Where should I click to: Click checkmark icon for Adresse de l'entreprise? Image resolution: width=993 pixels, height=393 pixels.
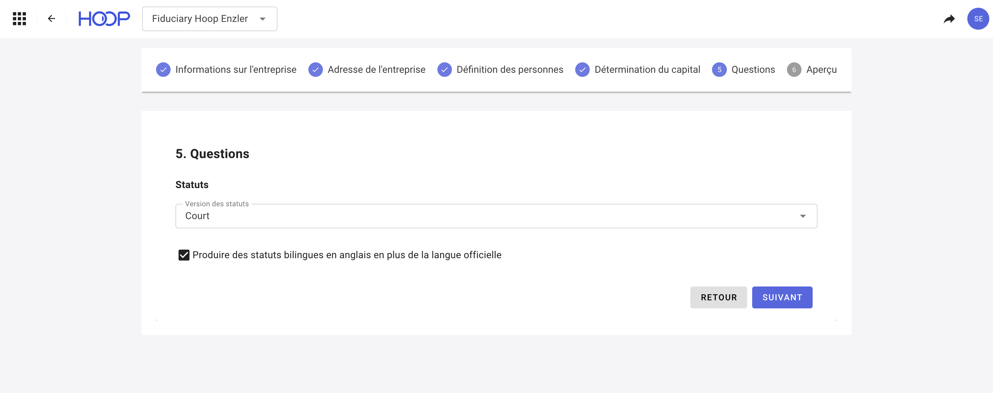315,70
